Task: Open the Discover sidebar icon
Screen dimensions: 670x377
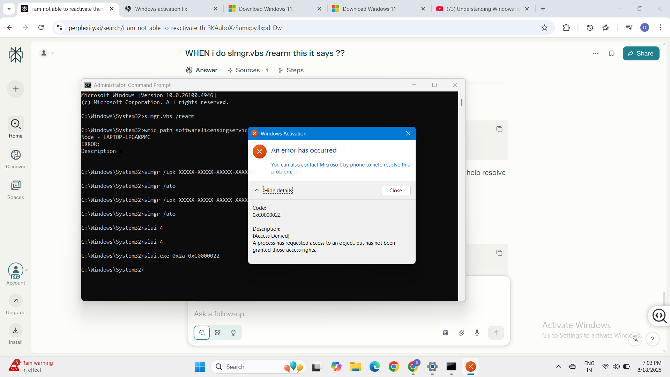Action: tap(16, 155)
